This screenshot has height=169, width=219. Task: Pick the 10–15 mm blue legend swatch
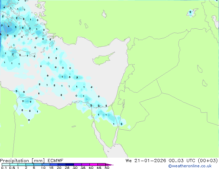point(46,165)
